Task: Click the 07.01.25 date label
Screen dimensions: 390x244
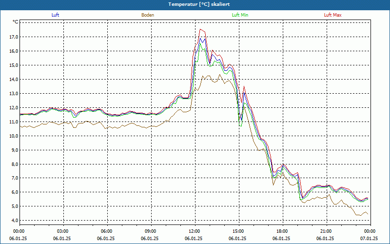Action: click(369, 239)
